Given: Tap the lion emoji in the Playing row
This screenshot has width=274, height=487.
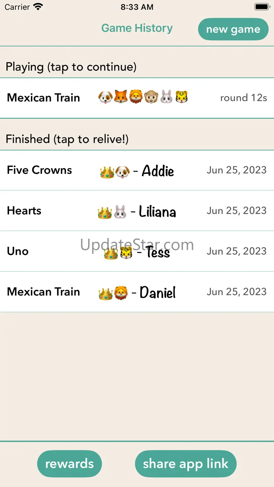Looking at the screenshot, I should pyautogui.click(x=136, y=97).
